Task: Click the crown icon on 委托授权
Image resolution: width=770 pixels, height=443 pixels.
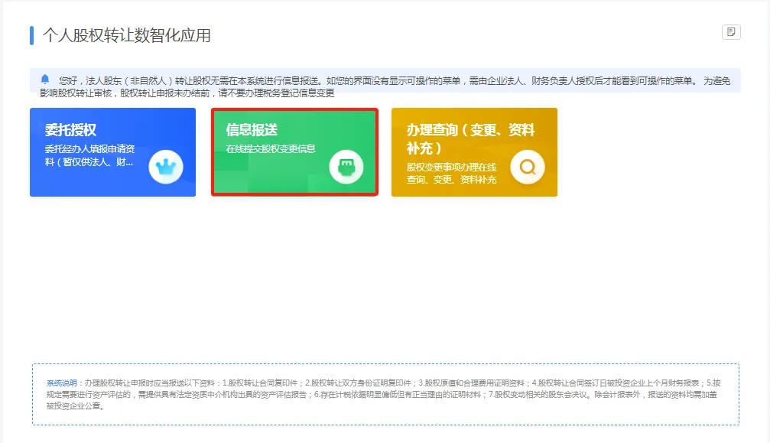Action: coord(166,167)
